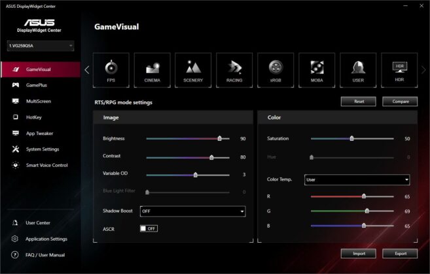Click the Smart Voice Control icon
The image size is (430, 274).
(x=16, y=165)
